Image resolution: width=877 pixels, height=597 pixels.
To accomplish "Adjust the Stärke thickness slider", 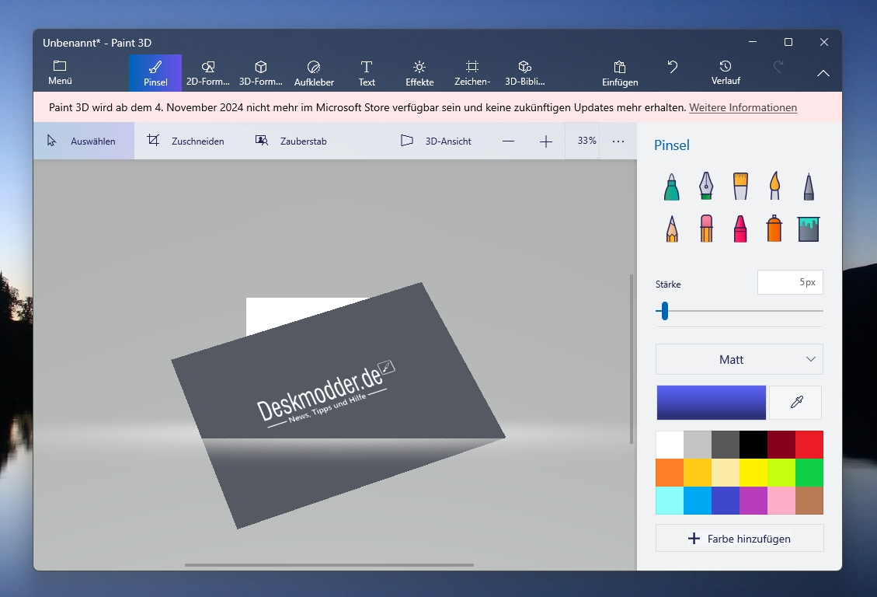I will coord(740,310).
